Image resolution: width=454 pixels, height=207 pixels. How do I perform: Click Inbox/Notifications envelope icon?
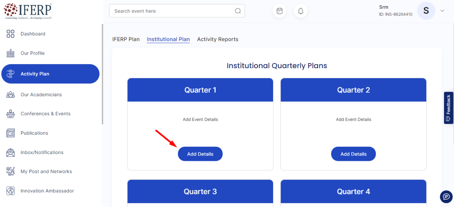tap(10, 152)
